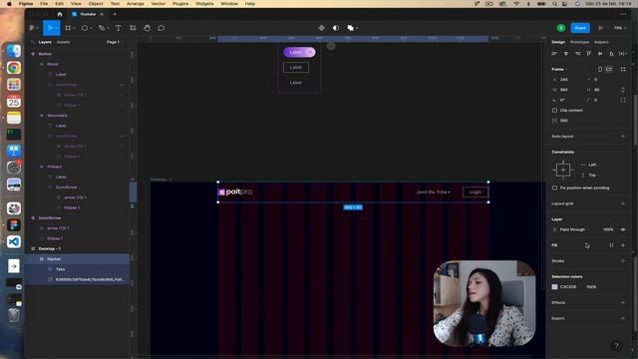The width and height of the screenshot is (638, 359).
Task: Click align left icon in Design panel
Action: (554, 53)
